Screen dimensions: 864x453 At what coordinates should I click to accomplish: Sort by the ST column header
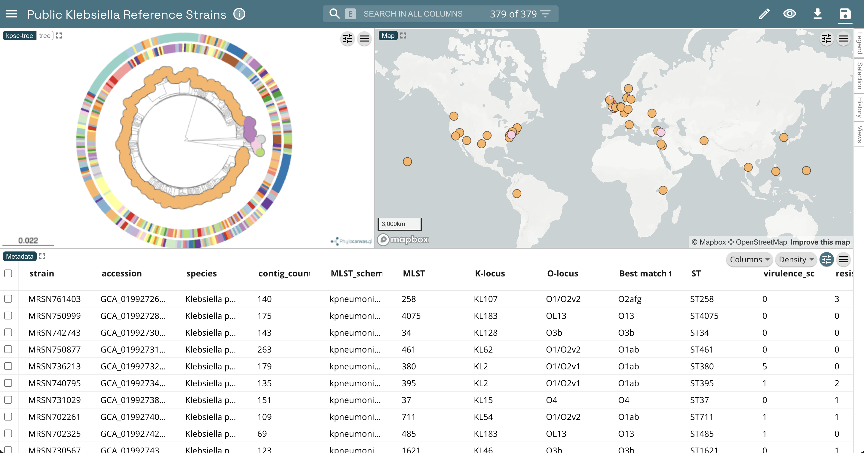coord(696,273)
